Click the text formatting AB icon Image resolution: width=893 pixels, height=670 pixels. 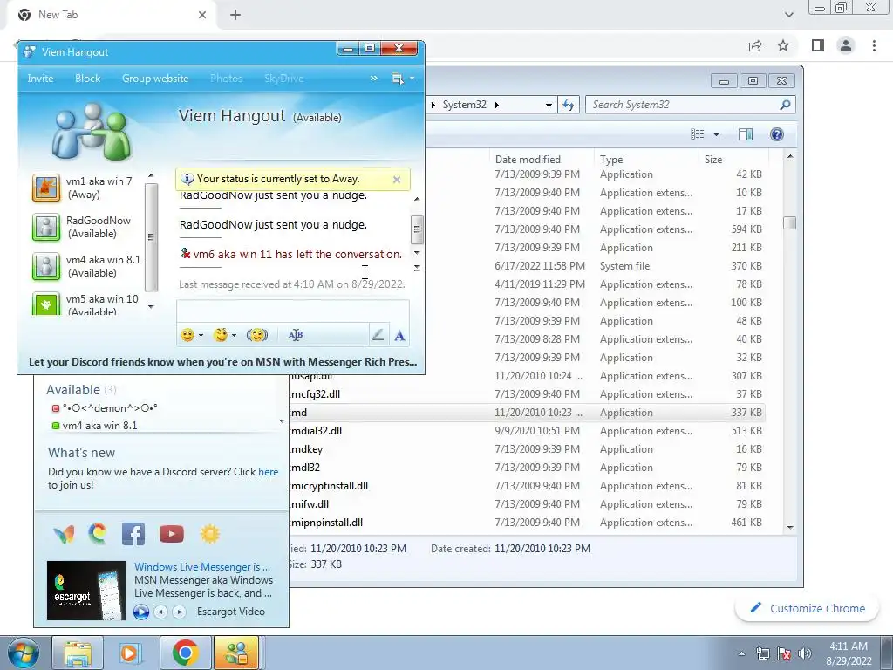[x=296, y=335]
